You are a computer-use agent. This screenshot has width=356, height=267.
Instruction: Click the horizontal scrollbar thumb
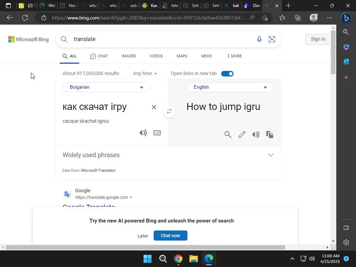point(145,247)
